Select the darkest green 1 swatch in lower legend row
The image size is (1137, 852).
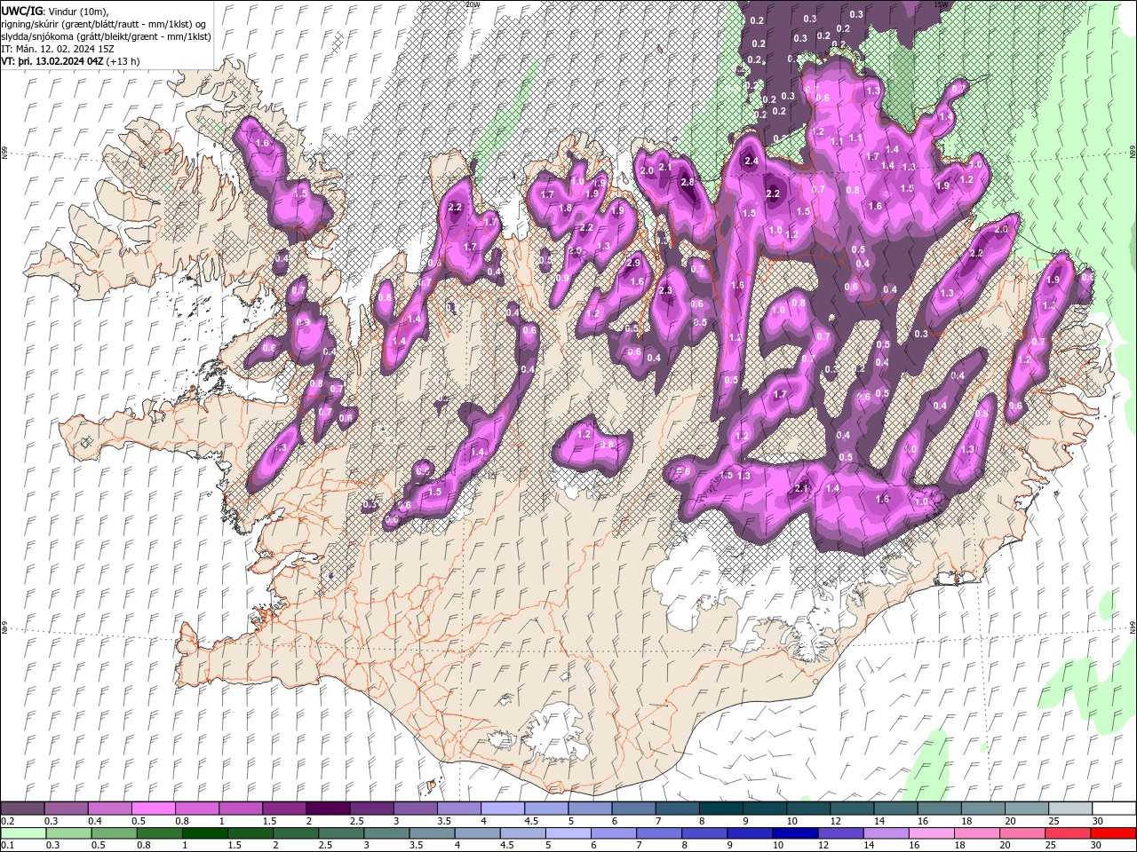204,833
